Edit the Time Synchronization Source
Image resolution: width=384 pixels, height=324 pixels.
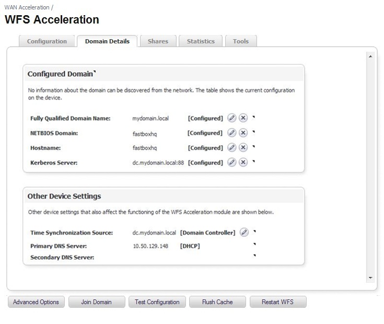tap(244, 232)
